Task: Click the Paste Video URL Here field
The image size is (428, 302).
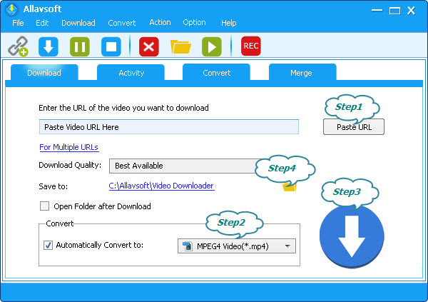Action: point(169,127)
